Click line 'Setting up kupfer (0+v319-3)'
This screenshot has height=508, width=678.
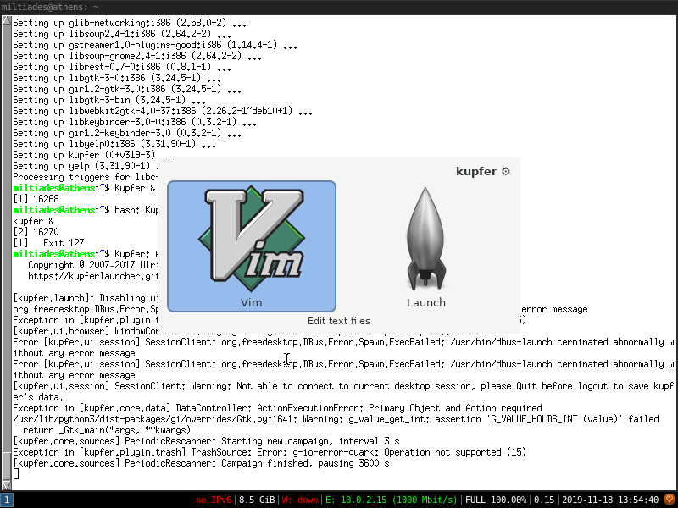point(94,155)
